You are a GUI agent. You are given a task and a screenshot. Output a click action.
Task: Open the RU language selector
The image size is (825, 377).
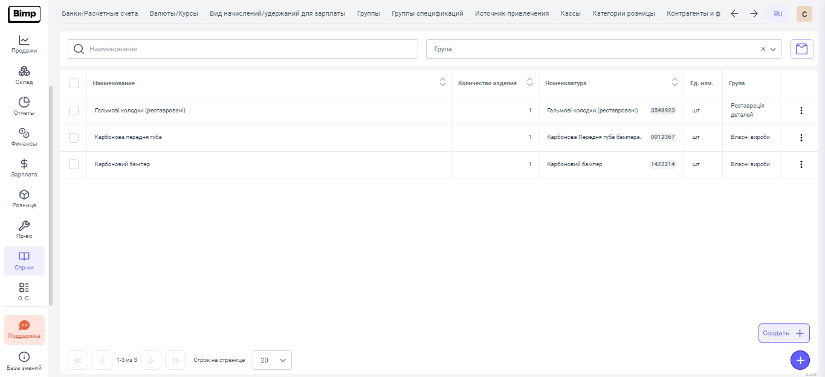778,14
